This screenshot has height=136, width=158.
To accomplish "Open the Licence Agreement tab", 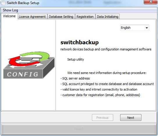I will (32, 17).
